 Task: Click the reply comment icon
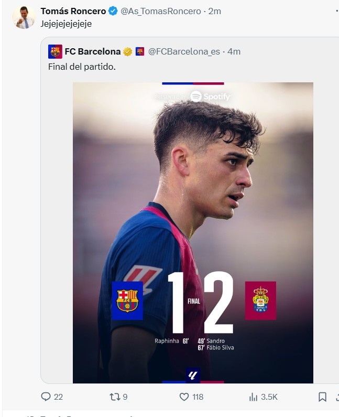46,397
